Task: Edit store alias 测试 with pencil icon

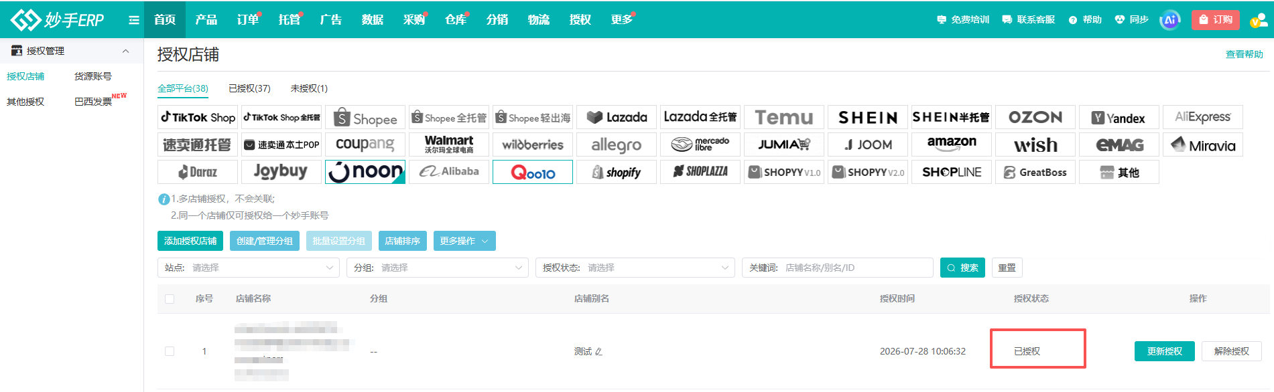Action: 598,352
